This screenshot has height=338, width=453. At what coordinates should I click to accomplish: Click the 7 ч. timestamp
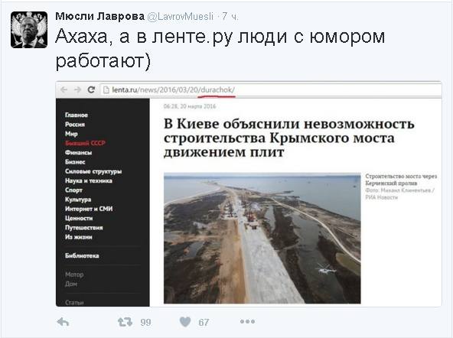click(x=230, y=17)
